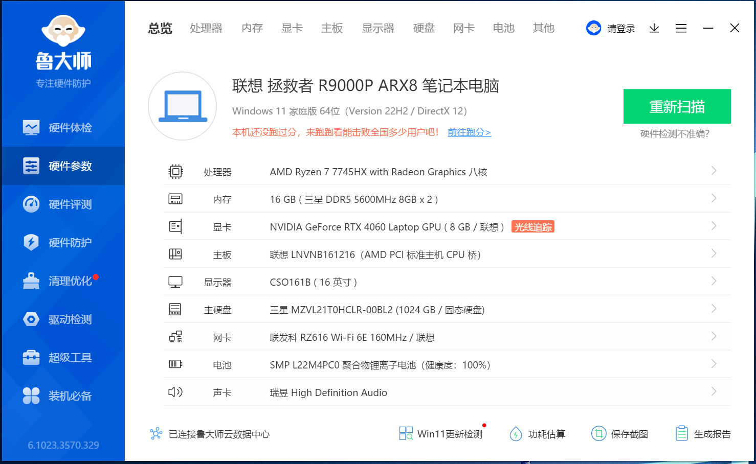The height and width of the screenshot is (464, 756).
Task: Click the 前往跑分> link
Action: (x=469, y=132)
